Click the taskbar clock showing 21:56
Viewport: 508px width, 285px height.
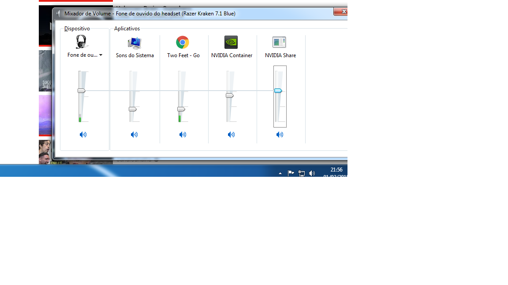[336, 170]
